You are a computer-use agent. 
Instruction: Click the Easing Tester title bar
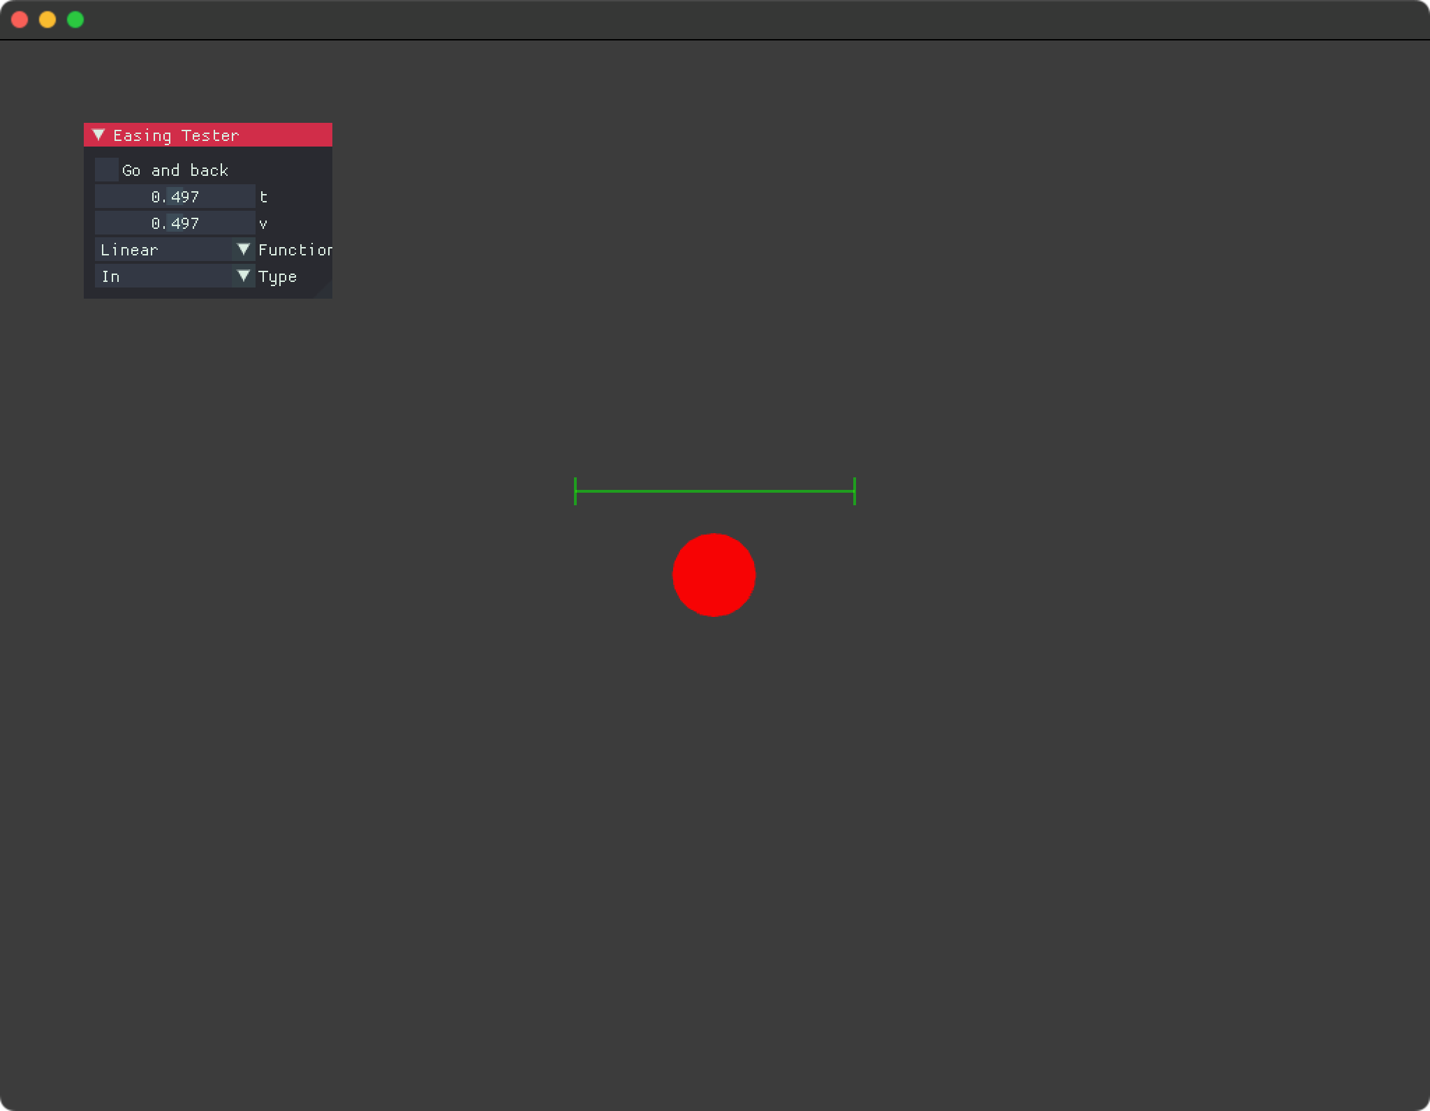point(208,135)
